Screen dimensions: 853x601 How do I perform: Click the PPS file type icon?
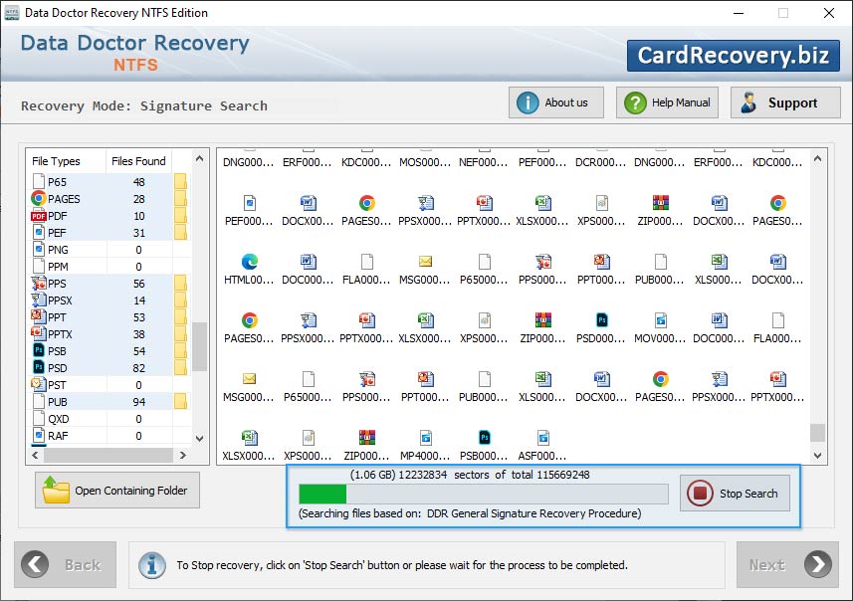(39, 284)
